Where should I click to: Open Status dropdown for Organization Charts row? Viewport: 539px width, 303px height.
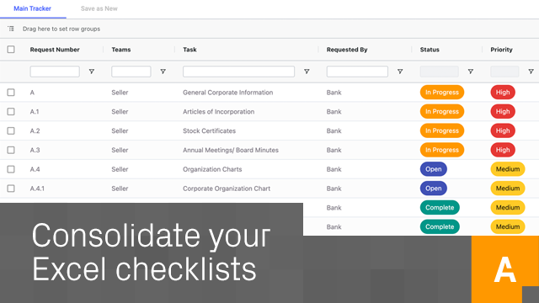point(434,169)
